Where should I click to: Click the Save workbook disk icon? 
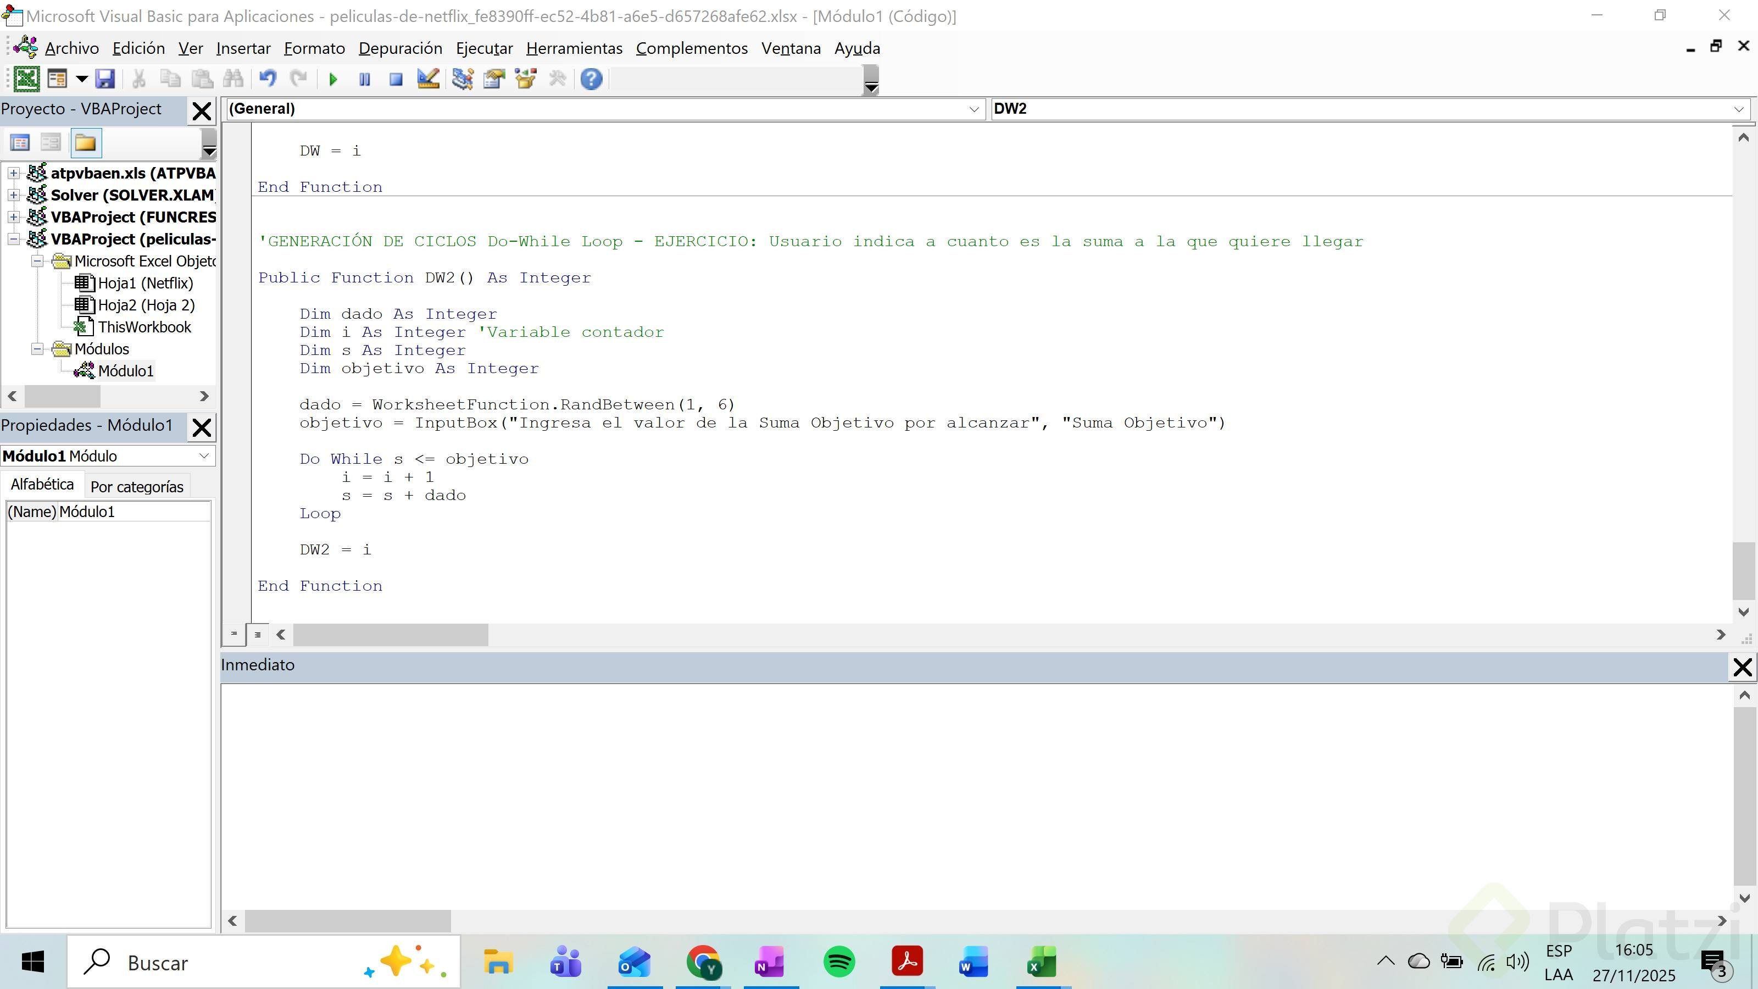click(105, 79)
